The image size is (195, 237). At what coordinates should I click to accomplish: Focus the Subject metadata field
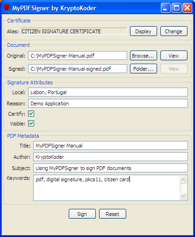click(x=110, y=168)
